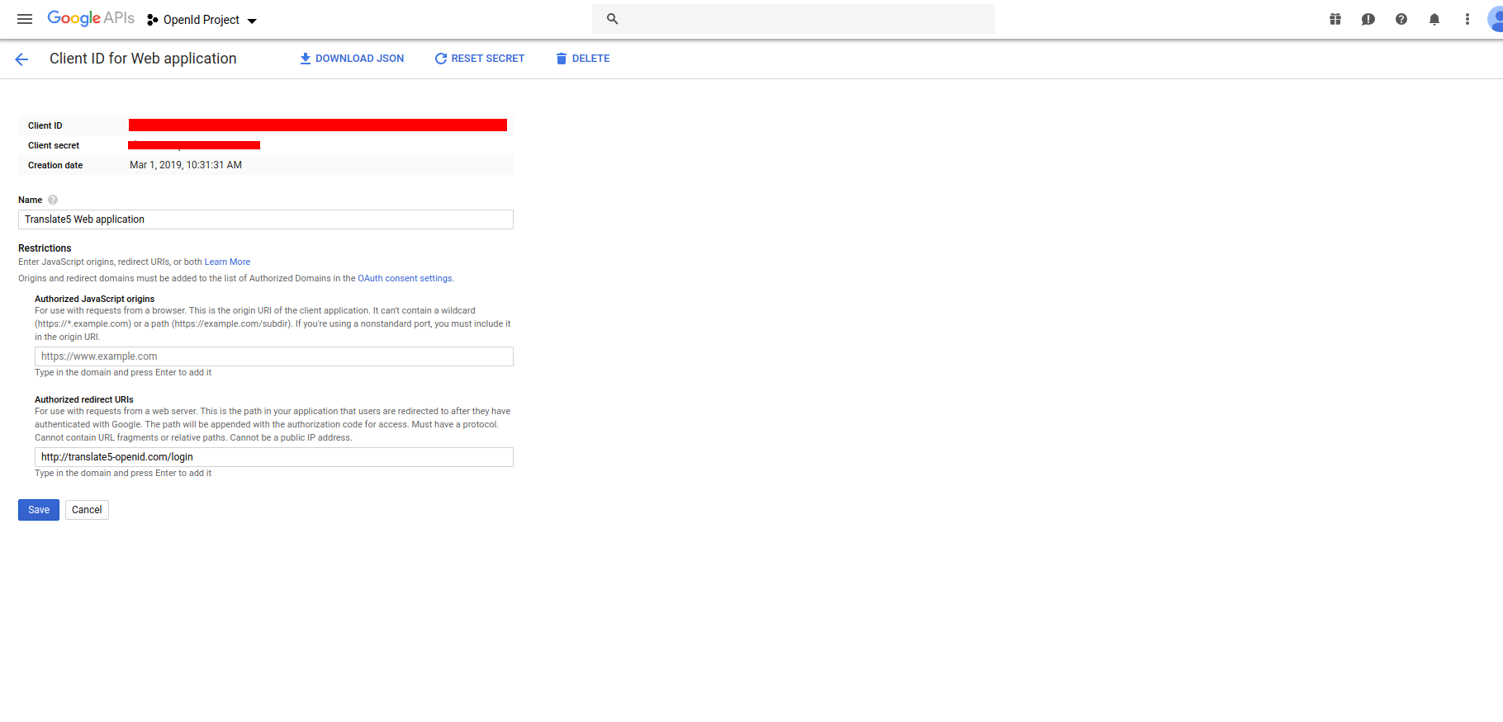Screen dimensions: 1503x722
Task: Click the send feedback icon
Action: point(1368,19)
